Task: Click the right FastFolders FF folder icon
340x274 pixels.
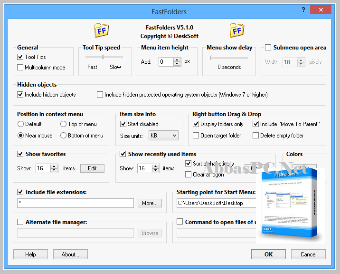Action: tap(237, 30)
